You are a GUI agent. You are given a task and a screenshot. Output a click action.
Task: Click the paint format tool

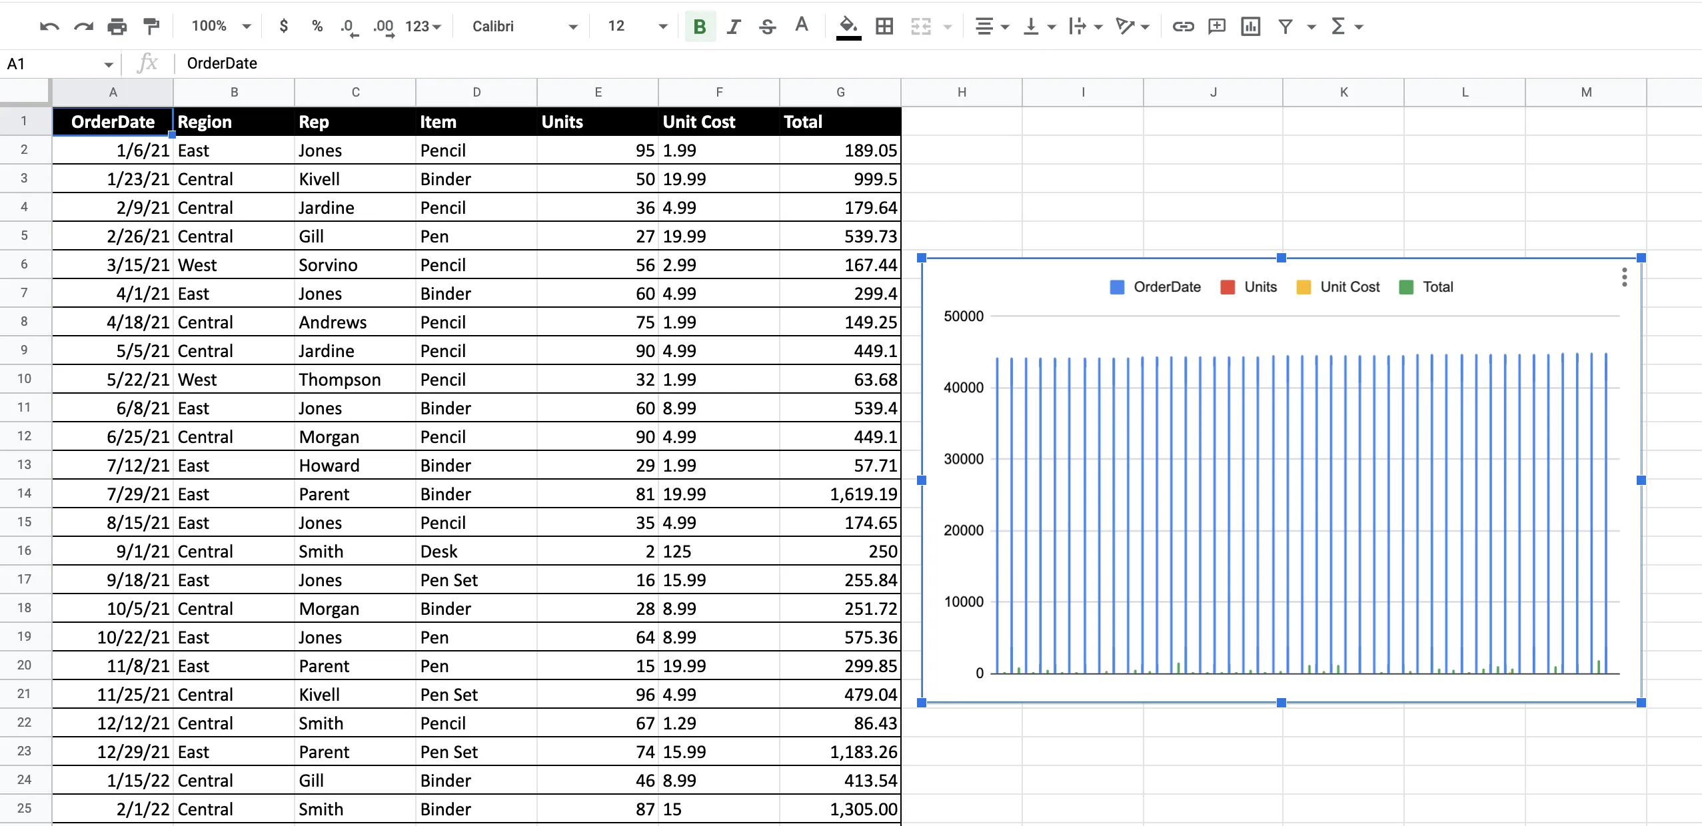tap(151, 26)
